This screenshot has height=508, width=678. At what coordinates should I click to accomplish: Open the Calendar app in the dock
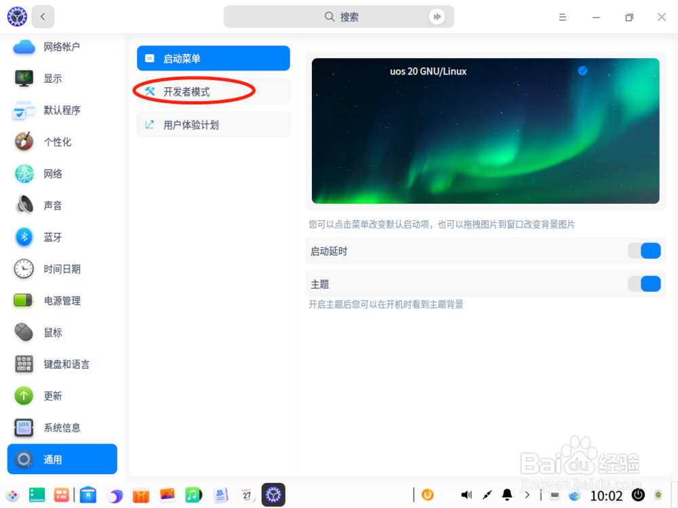click(x=247, y=495)
